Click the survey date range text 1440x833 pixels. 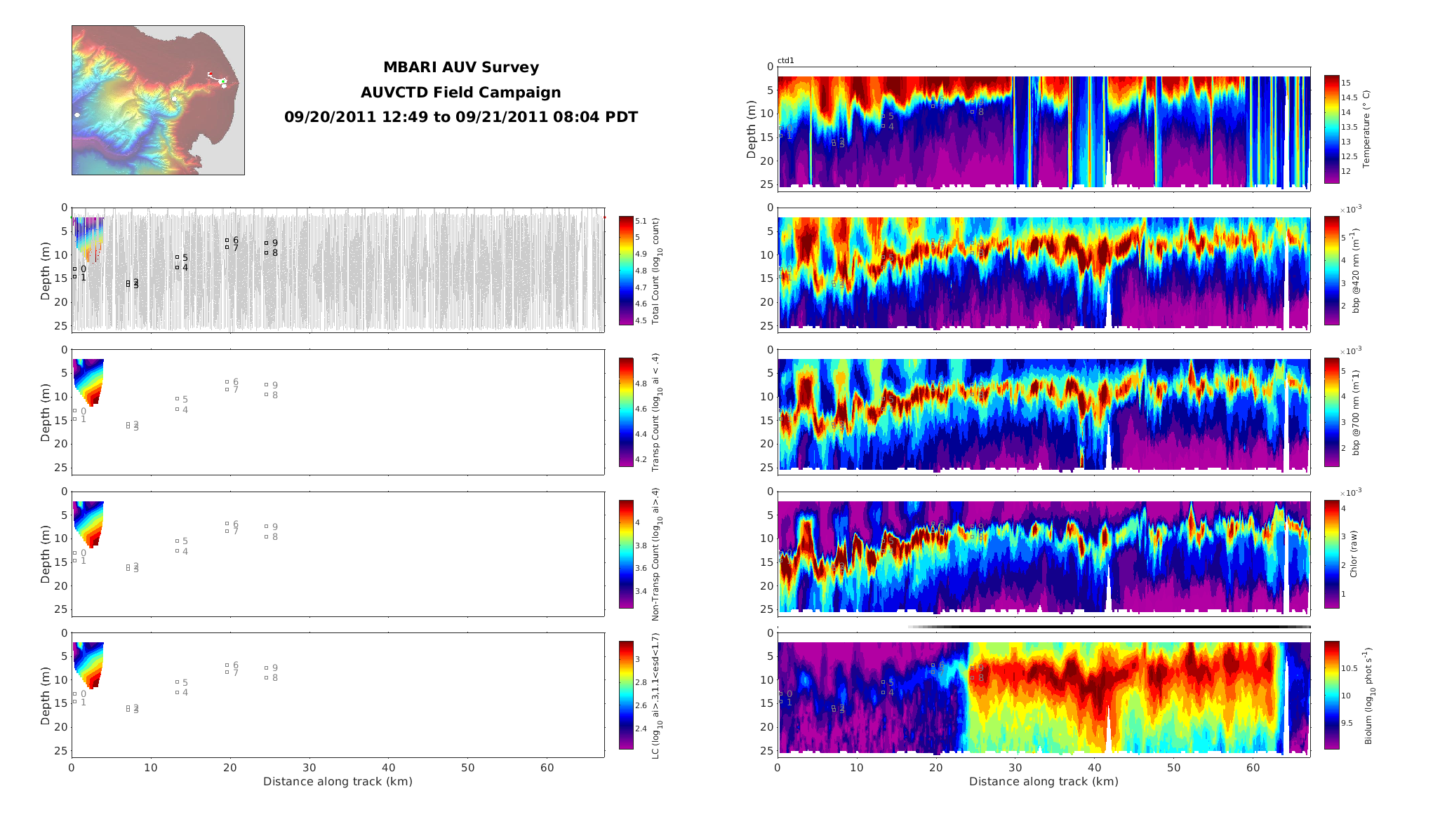pyautogui.click(x=461, y=117)
